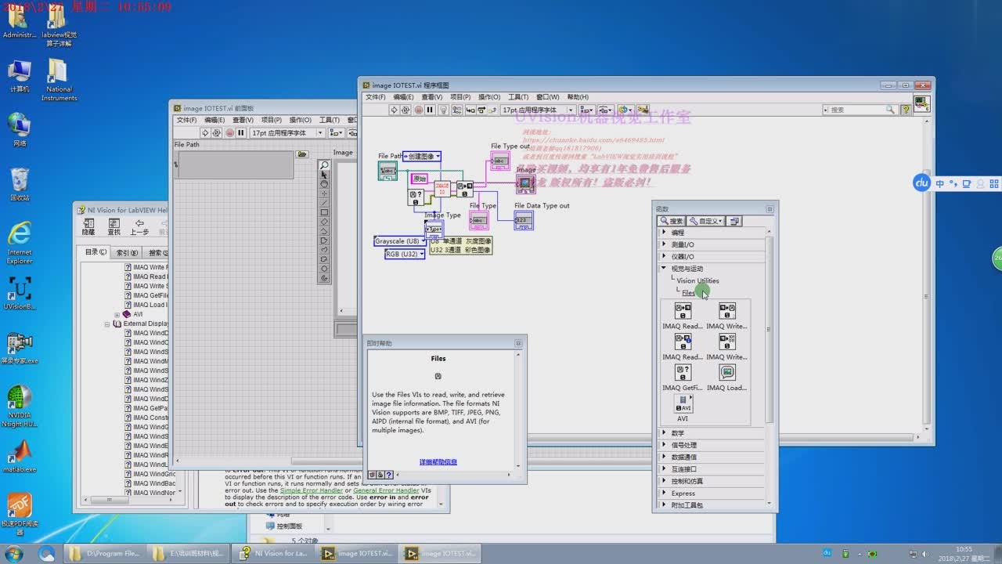Image resolution: width=1002 pixels, height=564 pixels.
Task: Click search field in block diagram toolbar
Action: click(x=860, y=110)
